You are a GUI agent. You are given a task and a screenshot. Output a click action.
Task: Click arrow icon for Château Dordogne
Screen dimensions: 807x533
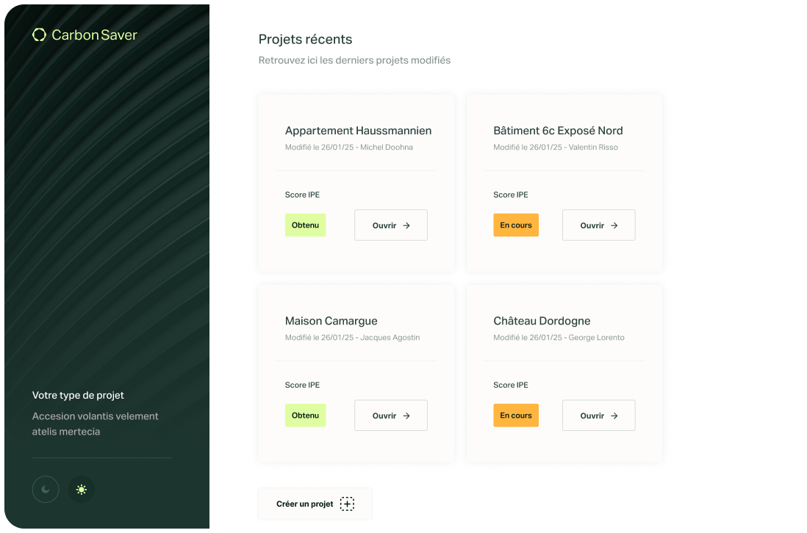[x=614, y=416]
